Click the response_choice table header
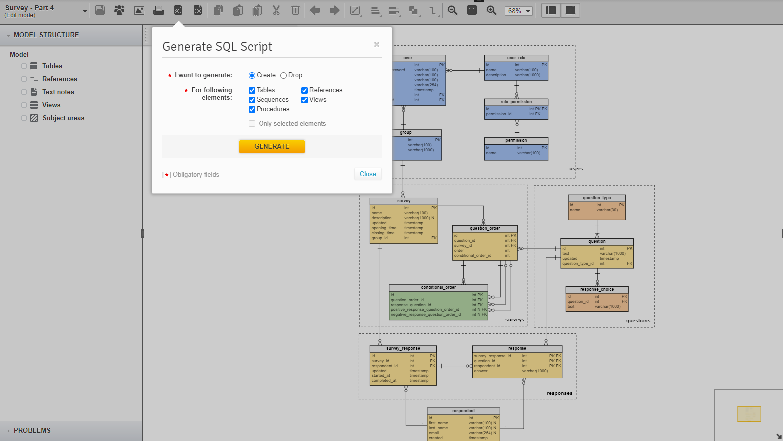Image resolution: width=783 pixels, height=441 pixels. point(597,289)
